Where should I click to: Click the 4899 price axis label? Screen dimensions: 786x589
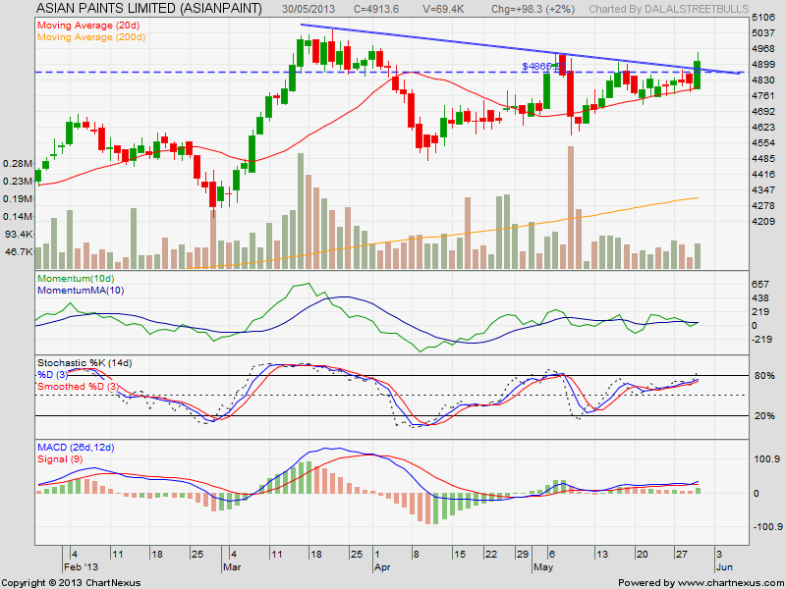764,65
